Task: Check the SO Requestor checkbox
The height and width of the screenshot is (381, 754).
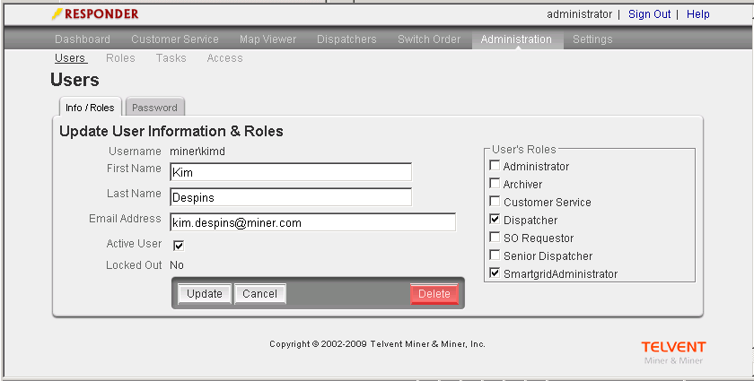Action: [x=495, y=238]
